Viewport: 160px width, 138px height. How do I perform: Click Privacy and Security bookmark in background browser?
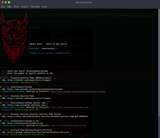(x=55, y=10)
